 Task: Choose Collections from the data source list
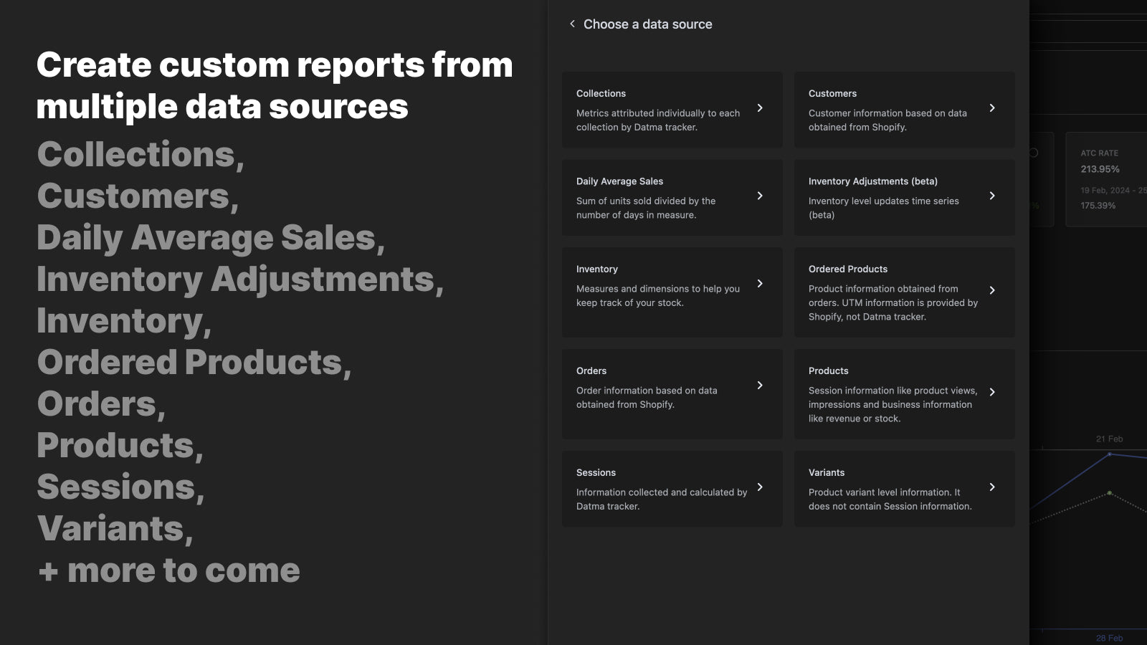[x=672, y=110]
